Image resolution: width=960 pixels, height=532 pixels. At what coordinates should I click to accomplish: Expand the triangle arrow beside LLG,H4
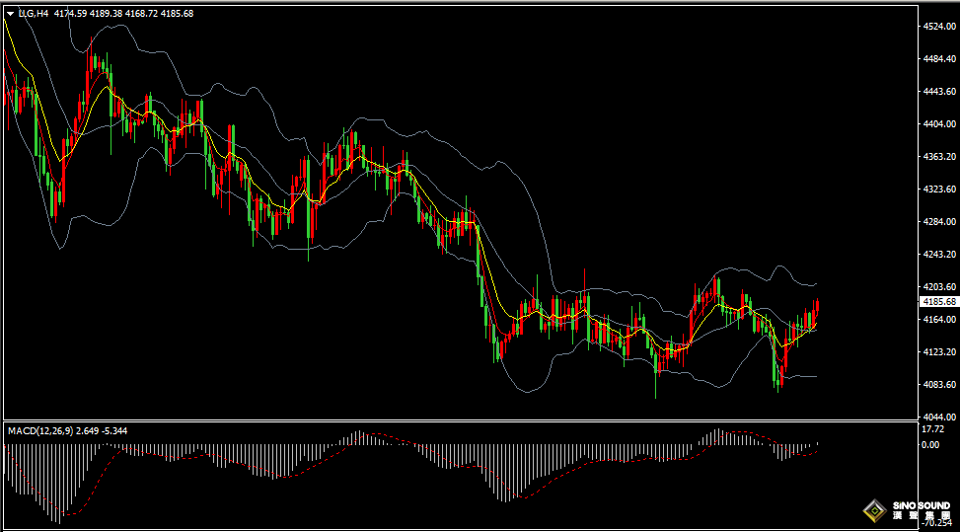11,14
